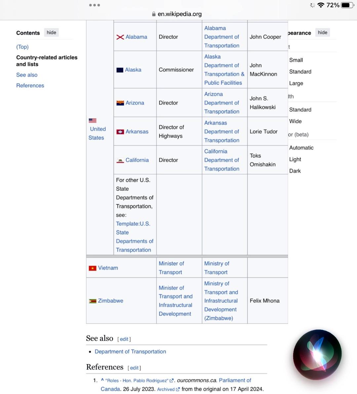The image size is (357, 394).
Task: Select Large text size option
Action: [x=296, y=83]
